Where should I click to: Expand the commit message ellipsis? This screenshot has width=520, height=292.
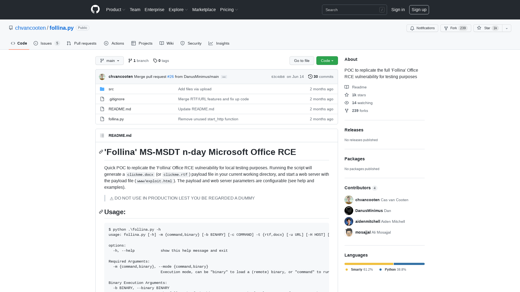tap(224, 77)
